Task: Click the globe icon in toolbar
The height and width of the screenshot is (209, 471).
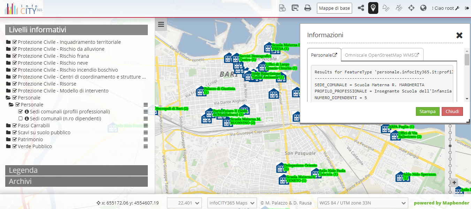Action: point(424,8)
